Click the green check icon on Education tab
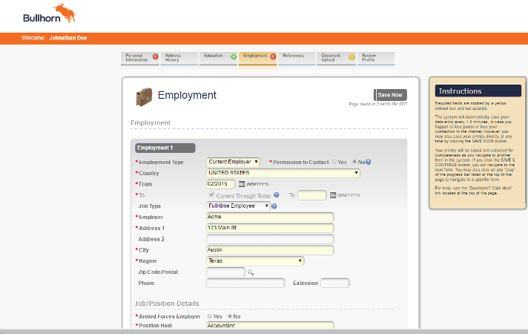528x334 pixels. pos(234,56)
